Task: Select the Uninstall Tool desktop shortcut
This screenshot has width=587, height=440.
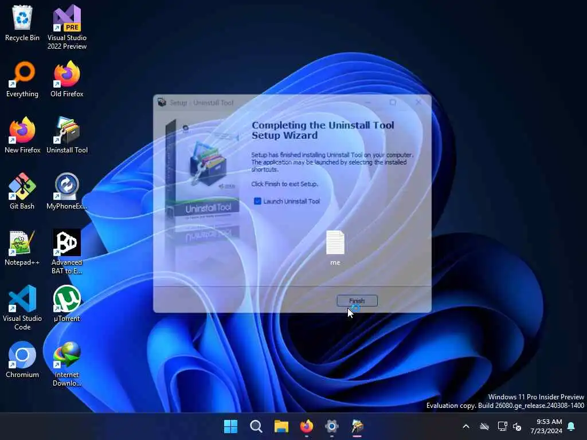Action: [x=67, y=135]
